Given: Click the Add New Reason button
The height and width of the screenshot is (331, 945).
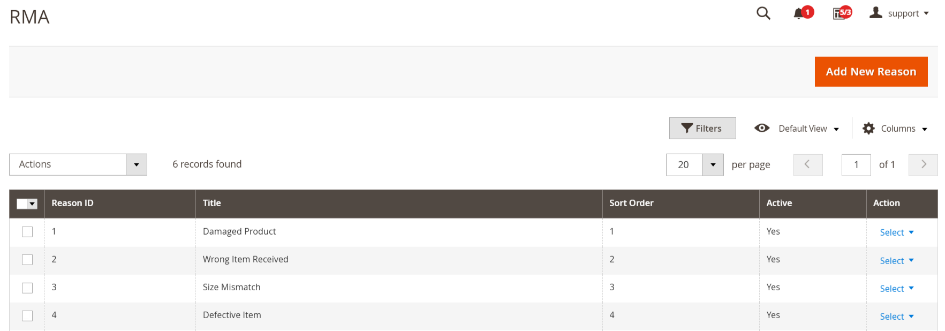Looking at the screenshot, I should point(871,72).
